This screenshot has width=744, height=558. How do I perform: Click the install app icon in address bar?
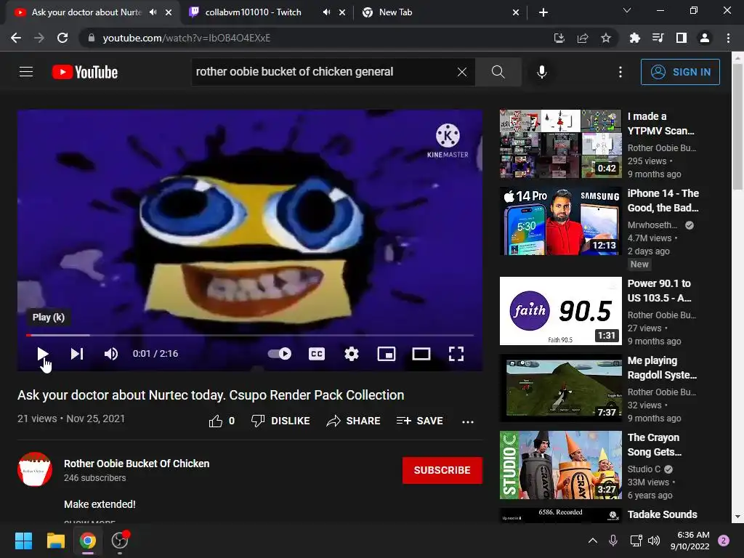[559, 38]
